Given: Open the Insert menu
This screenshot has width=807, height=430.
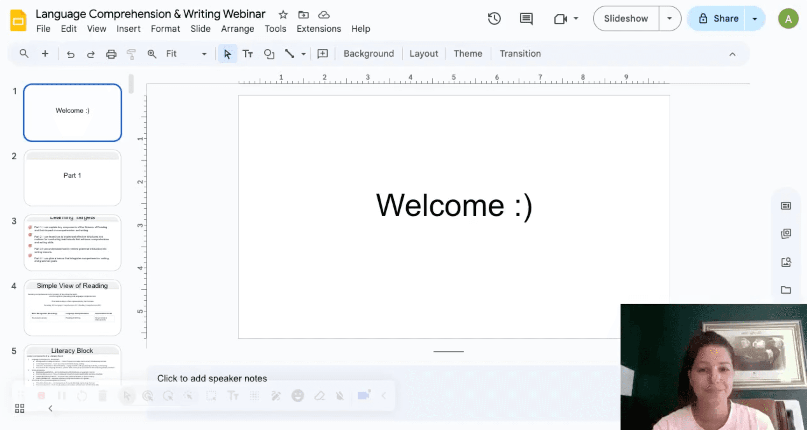Looking at the screenshot, I should coord(128,29).
